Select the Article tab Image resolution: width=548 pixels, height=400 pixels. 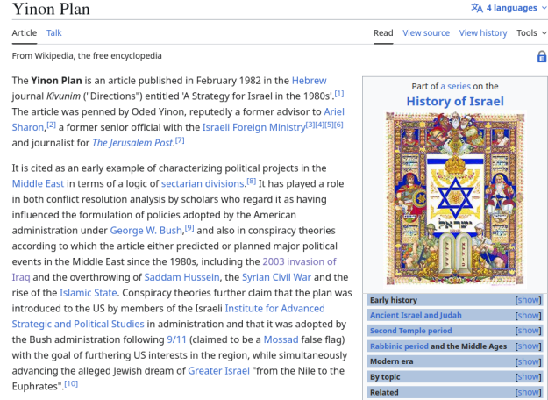pos(25,32)
